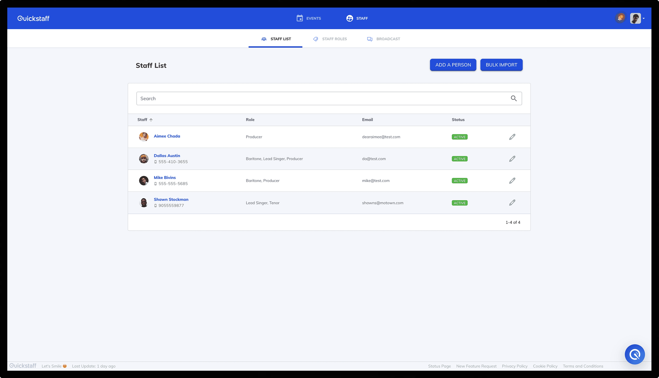Screen dimensions: 659x378
Task: Click the Quickstaff logo in header
Action: (x=33, y=18)
